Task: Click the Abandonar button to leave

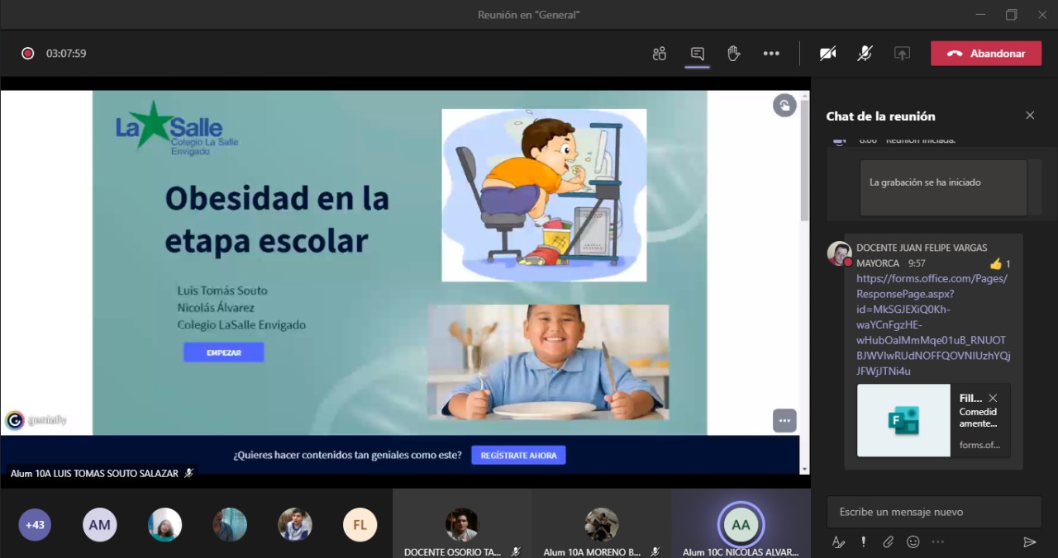Action: pyautogui.click(x=986, y=54)
